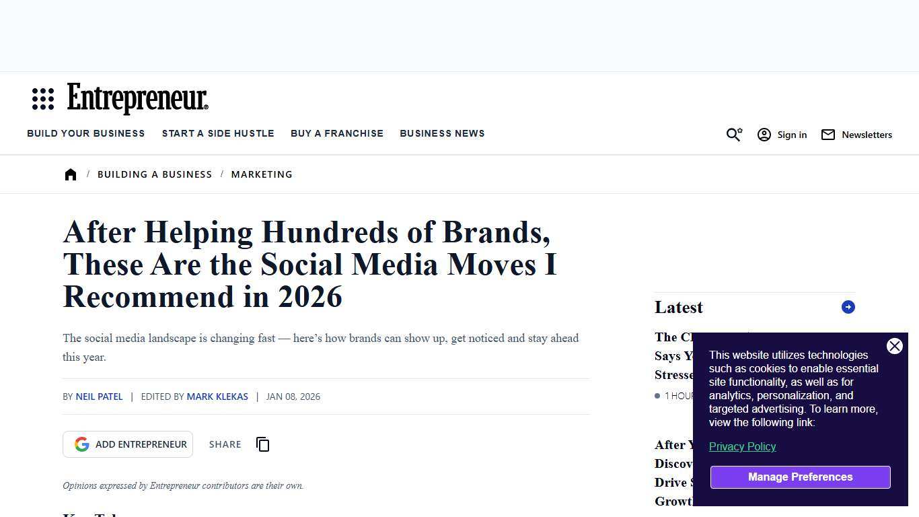Click the blue arrow next to Latest
Viewport: 919px width, 517px height.
coord(848,307)
